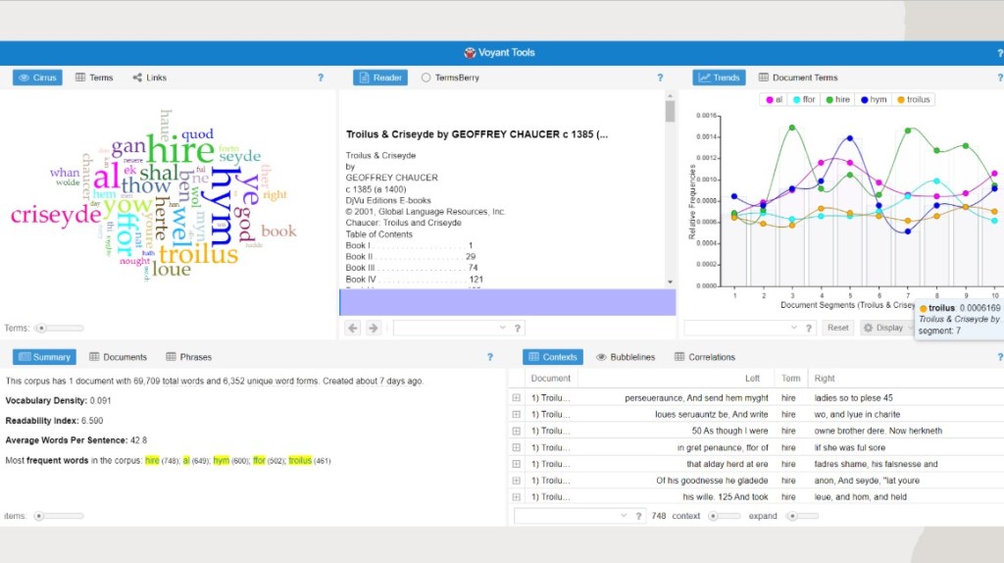
Task: Click the previous page arrow in Reader
Action: point(353,328)
